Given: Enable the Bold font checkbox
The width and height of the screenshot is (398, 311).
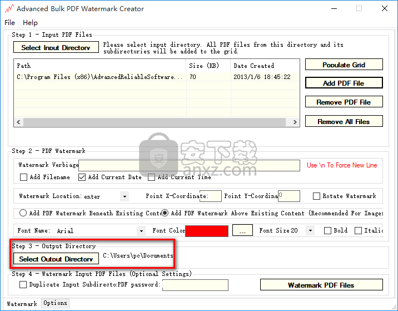Looking at the screenshot, I should (328, 230).
